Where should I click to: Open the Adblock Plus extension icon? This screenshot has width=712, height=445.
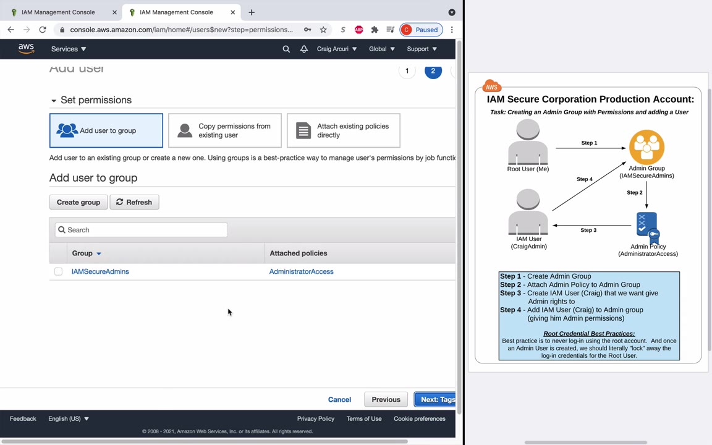358,30
